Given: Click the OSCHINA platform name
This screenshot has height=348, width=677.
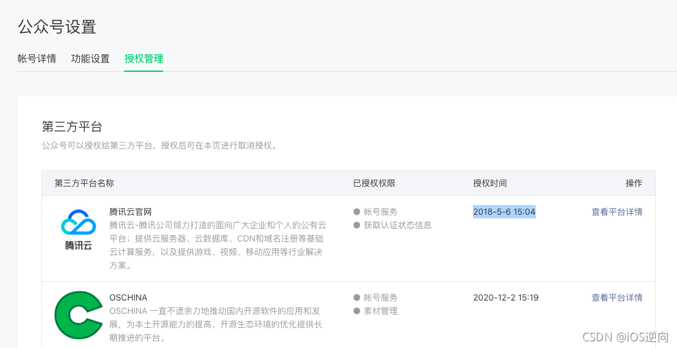Looking at the screenshot, I should [128, 298].
